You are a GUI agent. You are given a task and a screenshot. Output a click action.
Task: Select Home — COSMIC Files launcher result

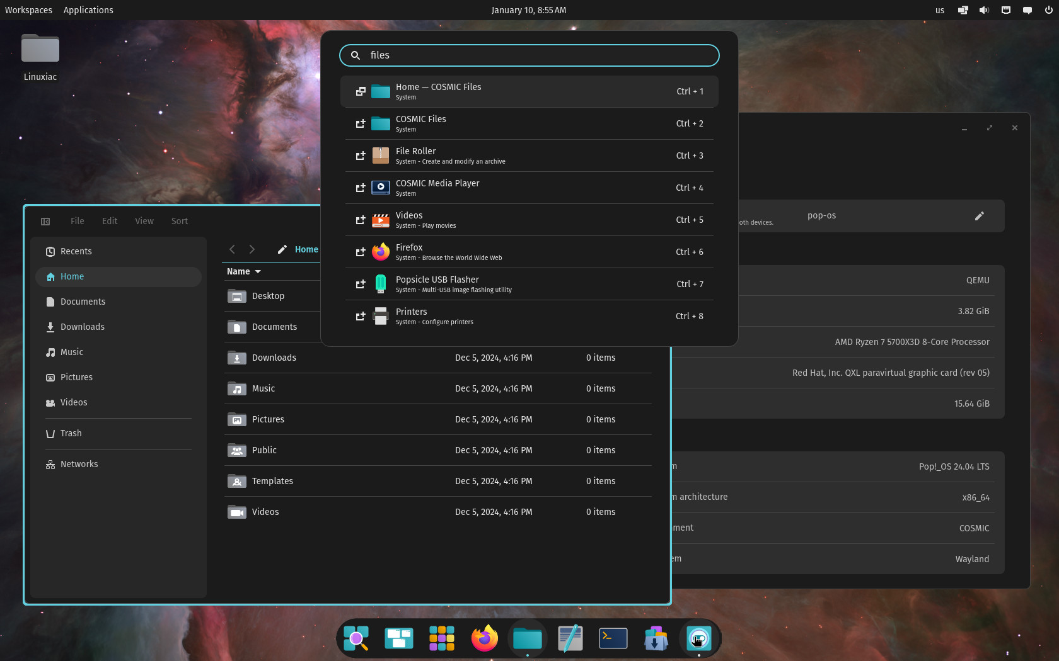[x=529, y=91]
